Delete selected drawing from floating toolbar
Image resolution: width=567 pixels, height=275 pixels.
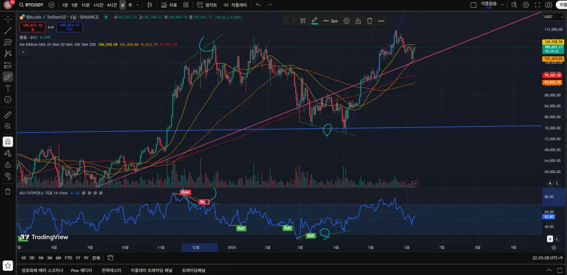369,21
